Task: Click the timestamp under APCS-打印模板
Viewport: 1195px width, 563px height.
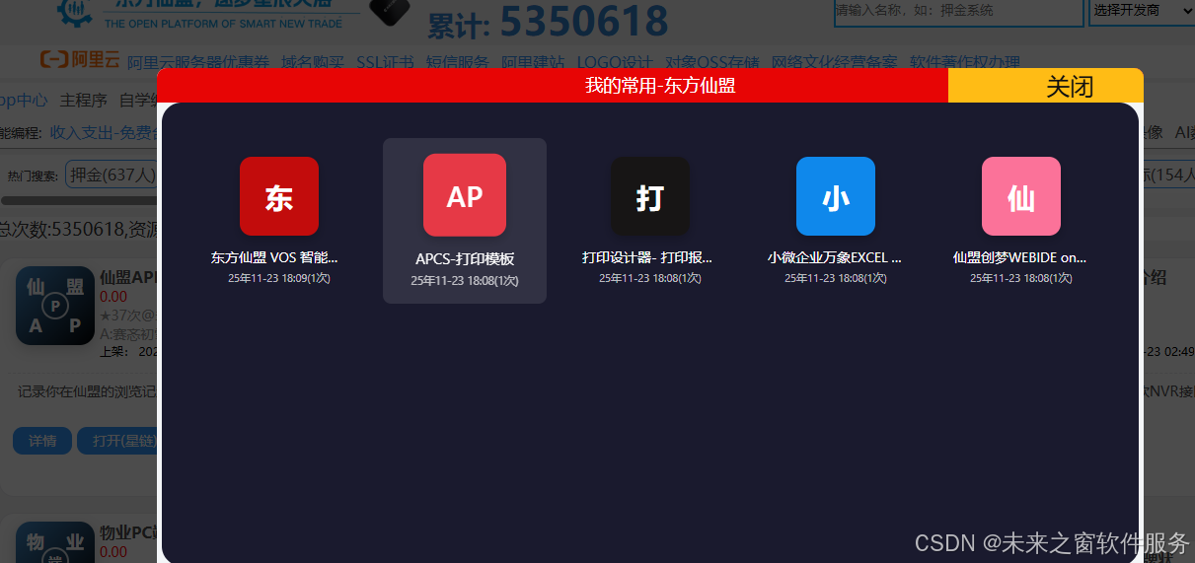Action: coord(465,281)
